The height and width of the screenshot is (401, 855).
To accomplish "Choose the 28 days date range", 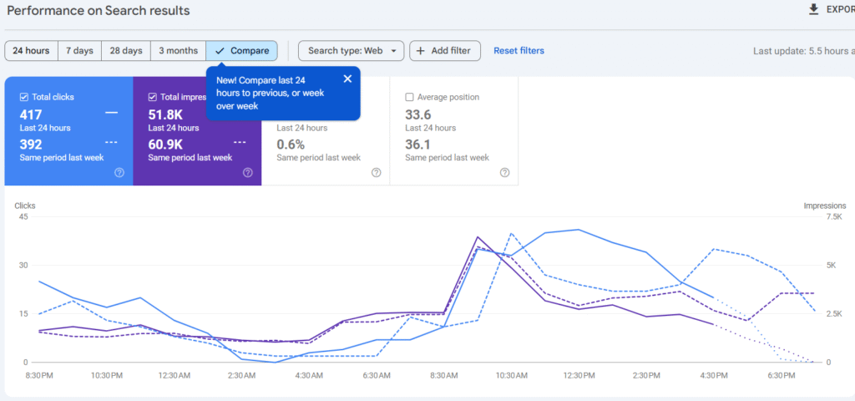I will pos(127,51).
